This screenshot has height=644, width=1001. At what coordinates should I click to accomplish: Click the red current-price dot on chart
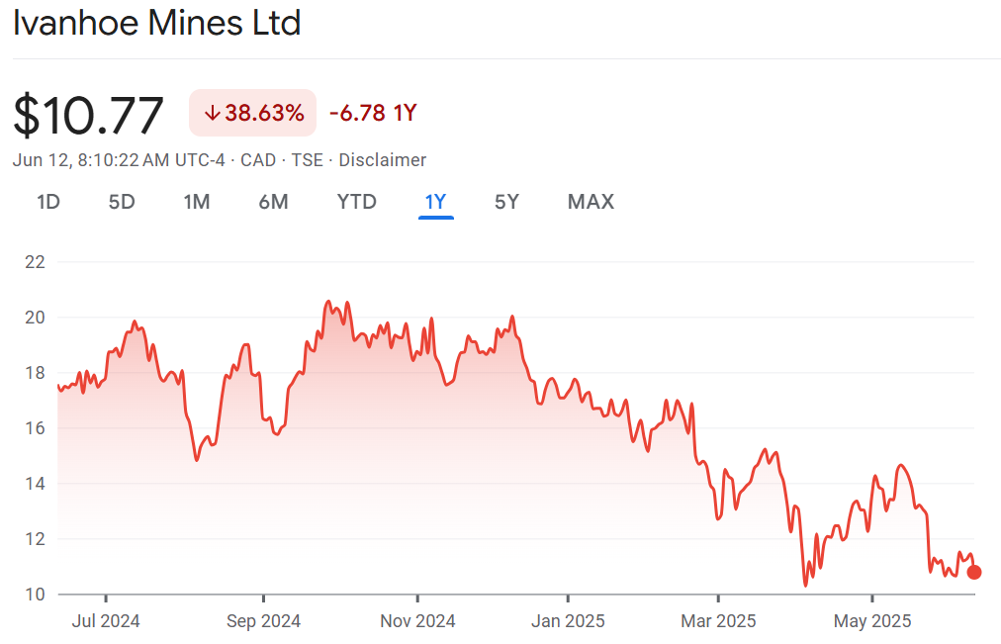pos(974,572)
